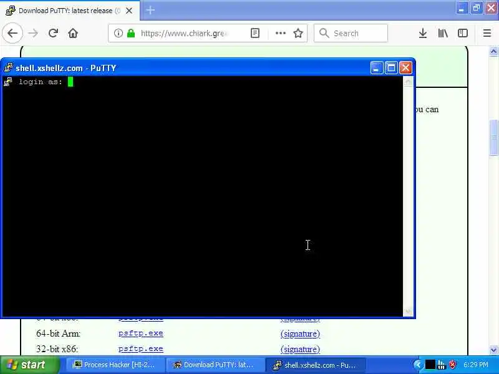Minimize the PuTTY terminal window
This screenshot has width=499, height=374.
point(377,68)
